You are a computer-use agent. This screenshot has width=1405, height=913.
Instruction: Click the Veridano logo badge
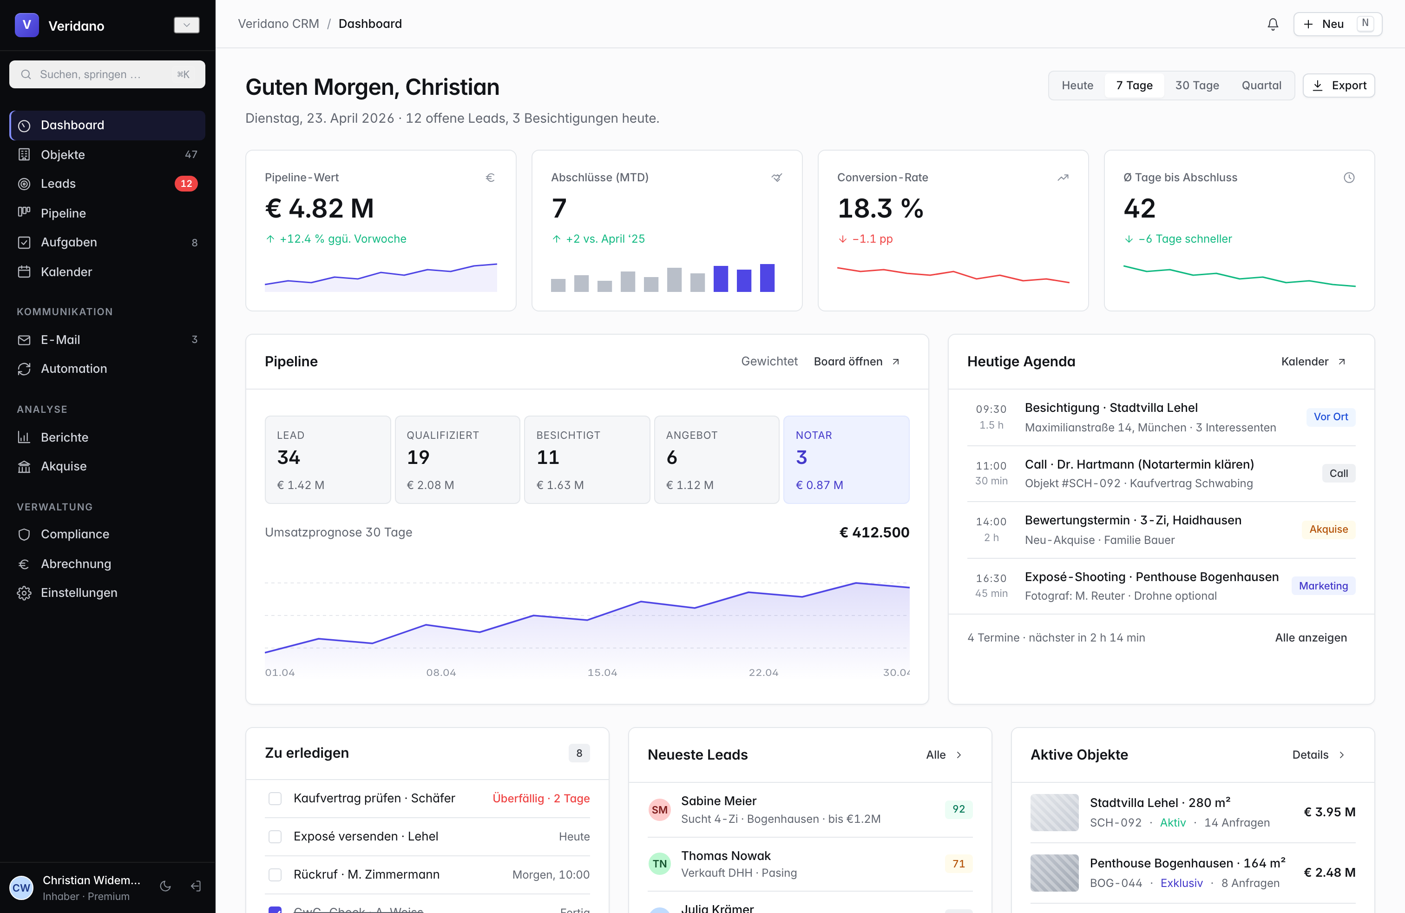(26, 25)
